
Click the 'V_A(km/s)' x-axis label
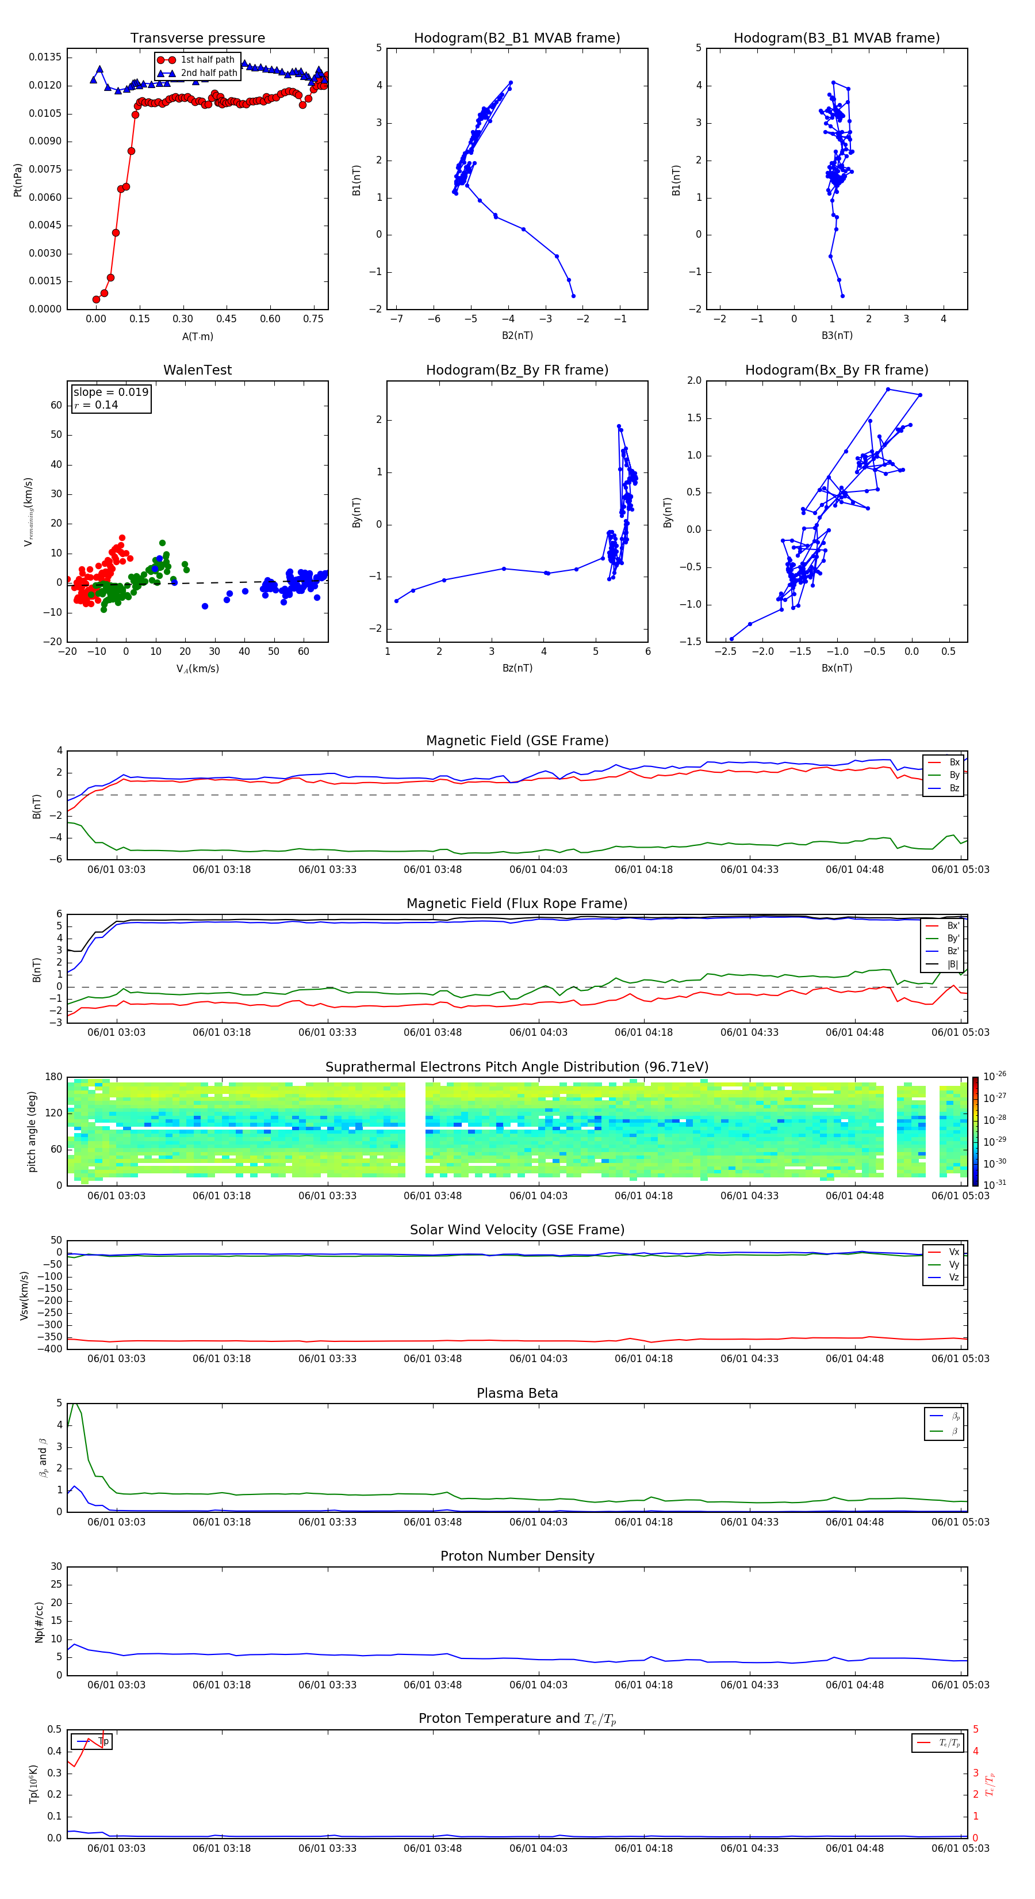(197, 669)
